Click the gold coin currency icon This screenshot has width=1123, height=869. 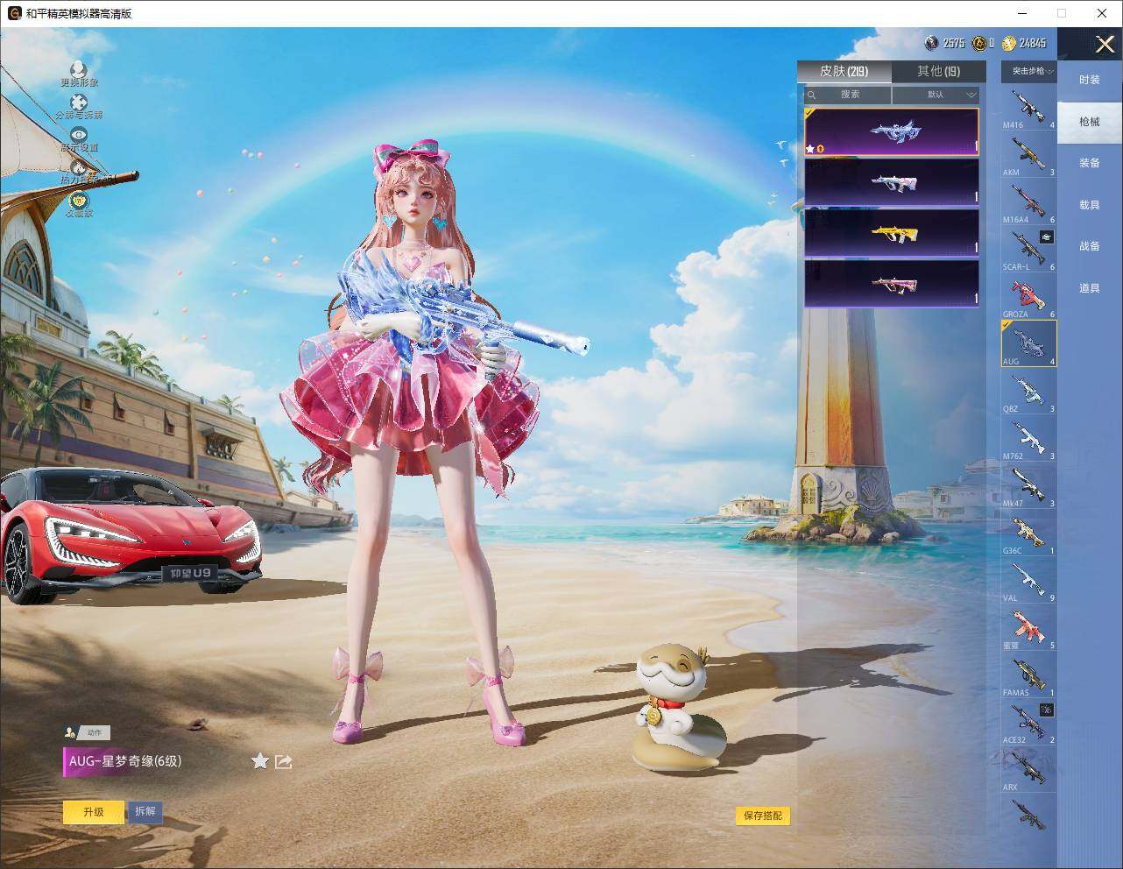click(979, 42)
